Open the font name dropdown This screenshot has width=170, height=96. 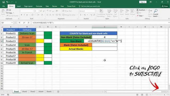click(x=33, y=11)
